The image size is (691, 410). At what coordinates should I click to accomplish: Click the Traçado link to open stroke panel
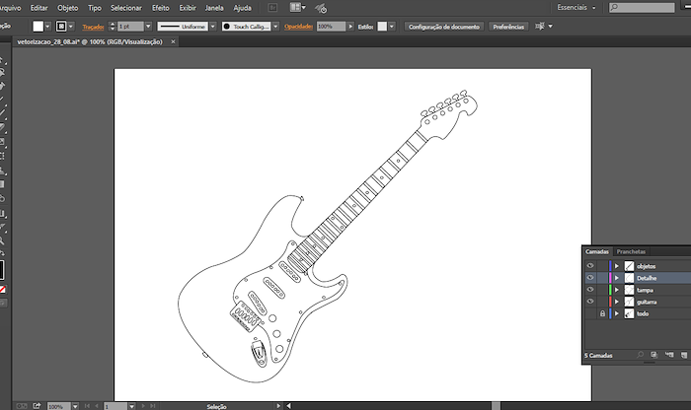pyautogui.click(x=93, y=27)
